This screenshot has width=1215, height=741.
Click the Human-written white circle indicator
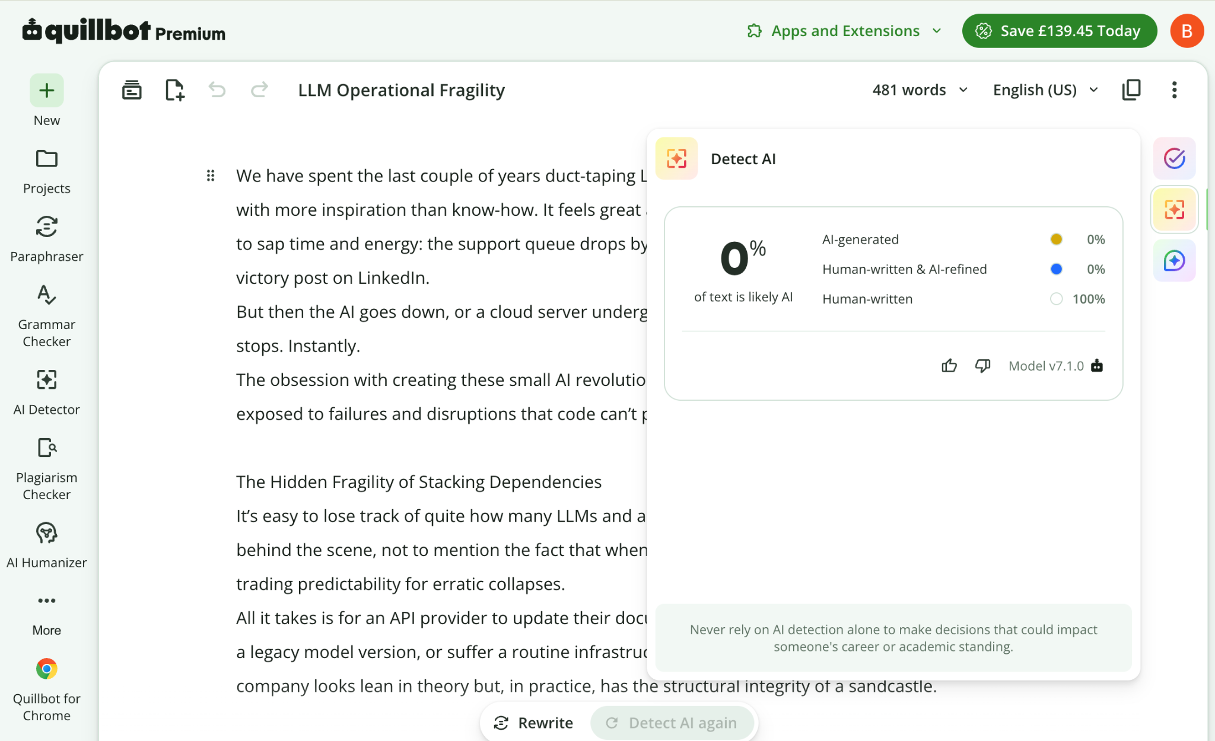click(x=1056, y=299)
